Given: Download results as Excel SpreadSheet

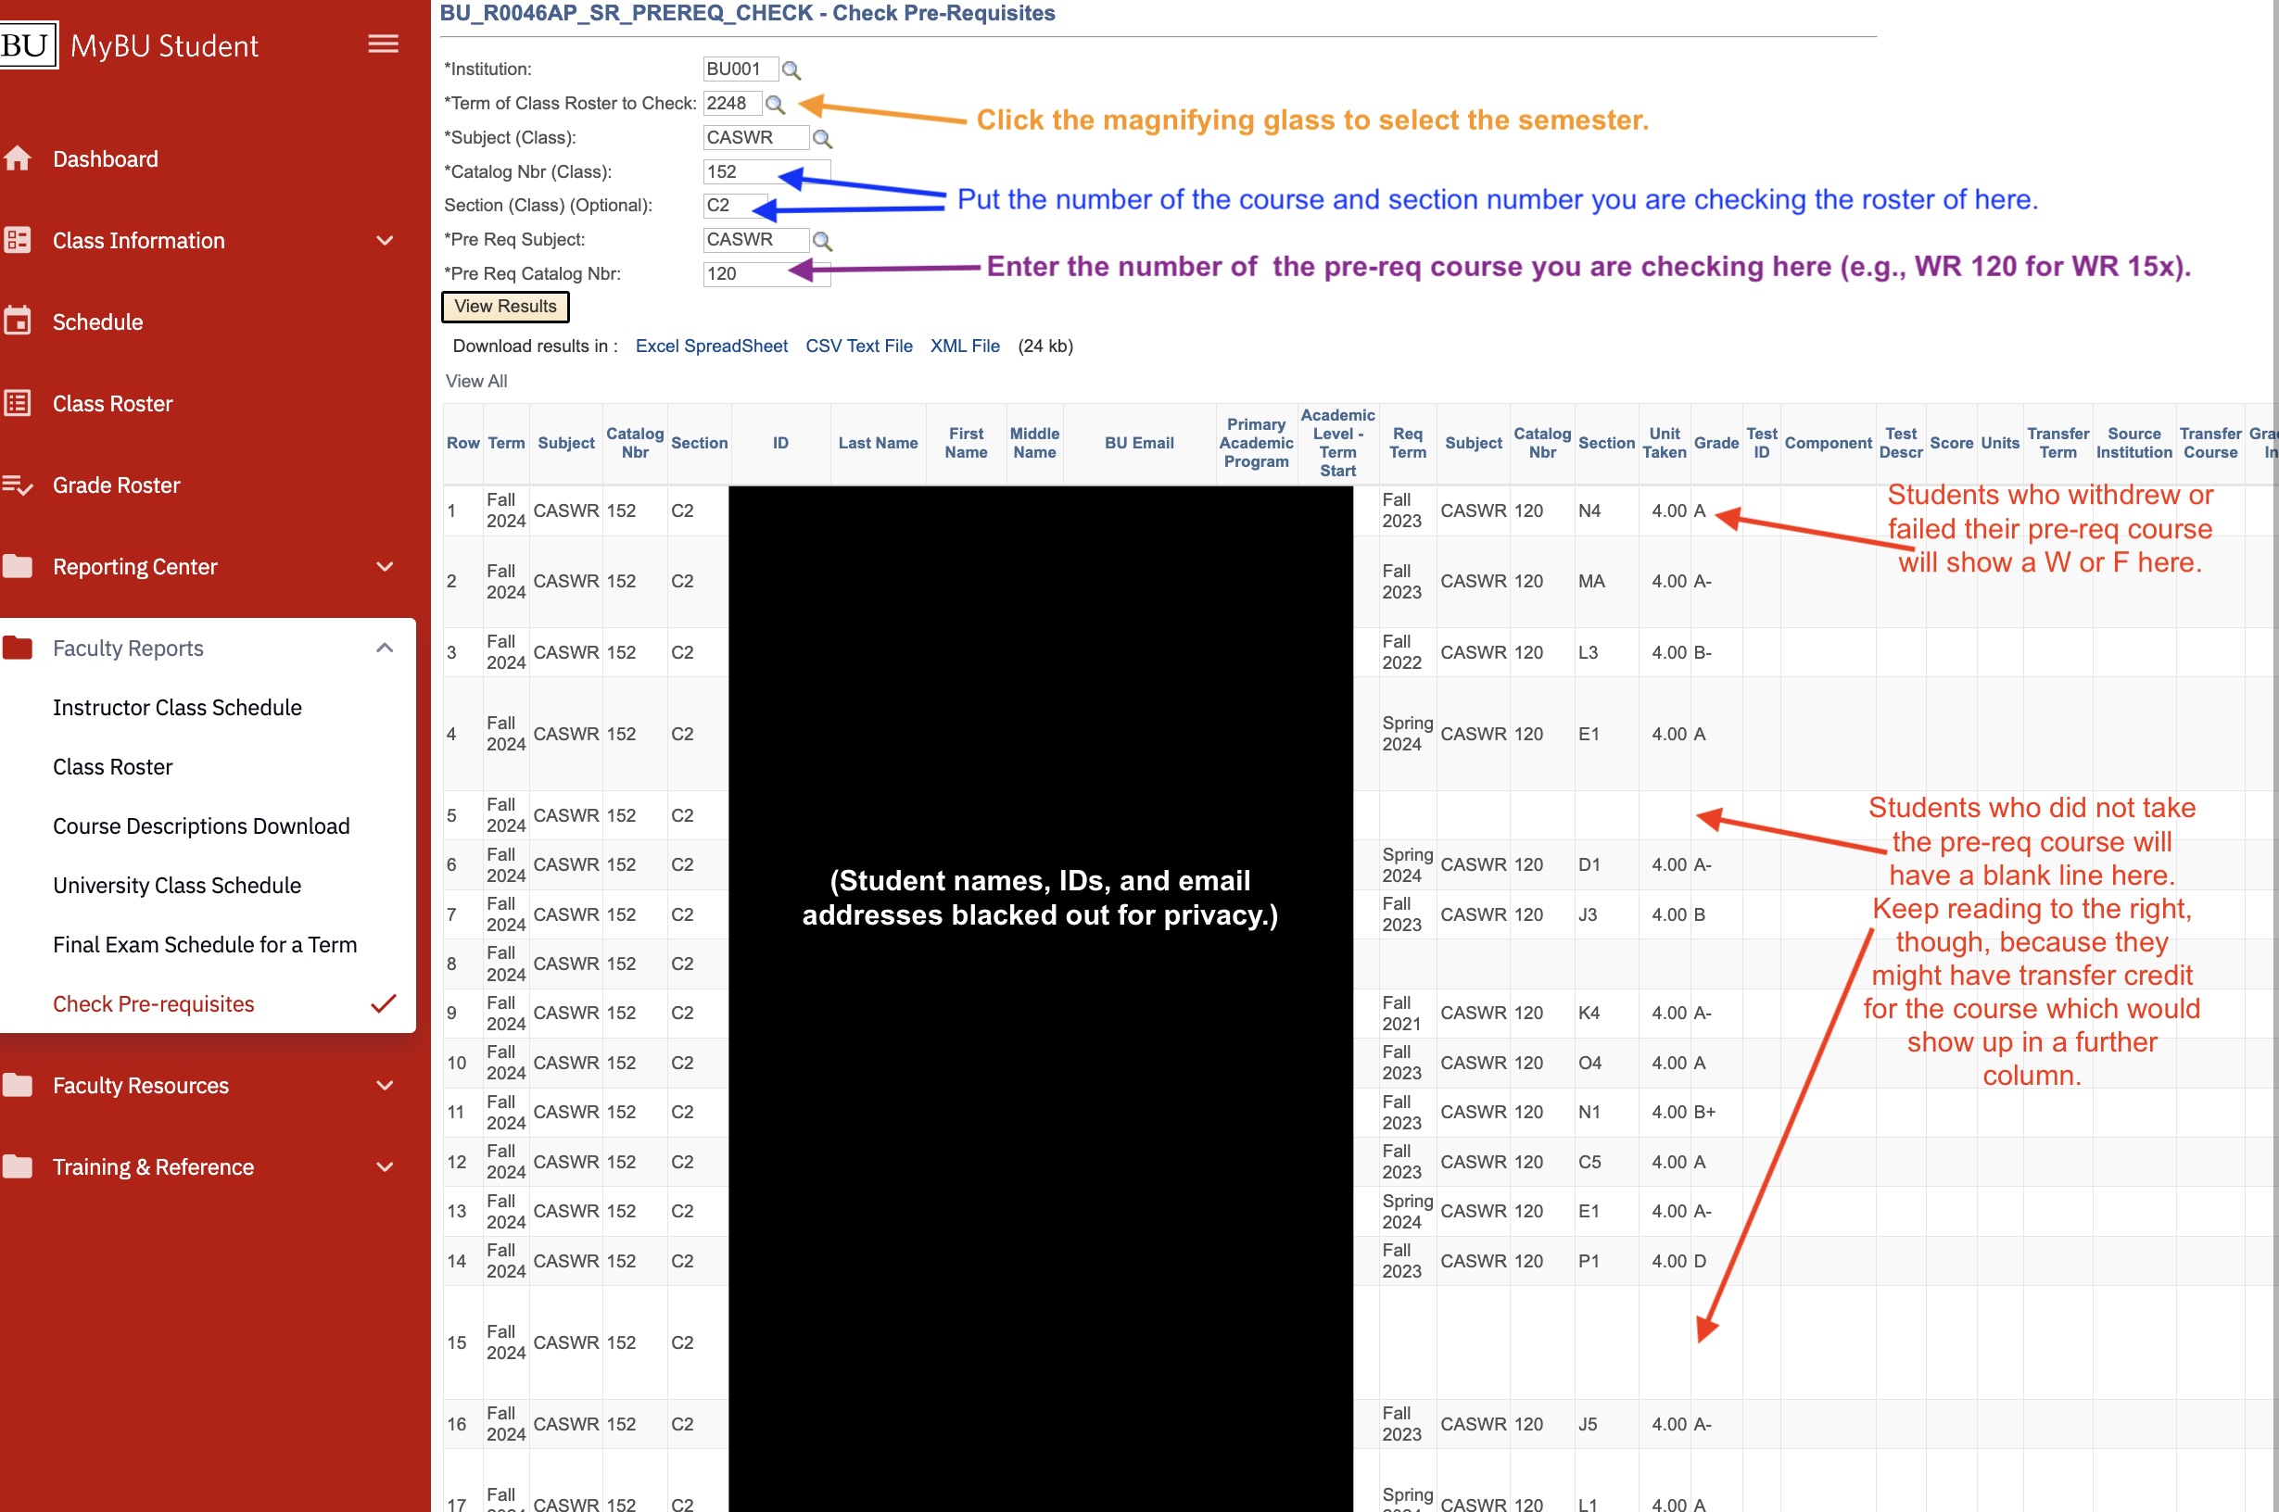Looking at the screenshot, I should (711, 346).
